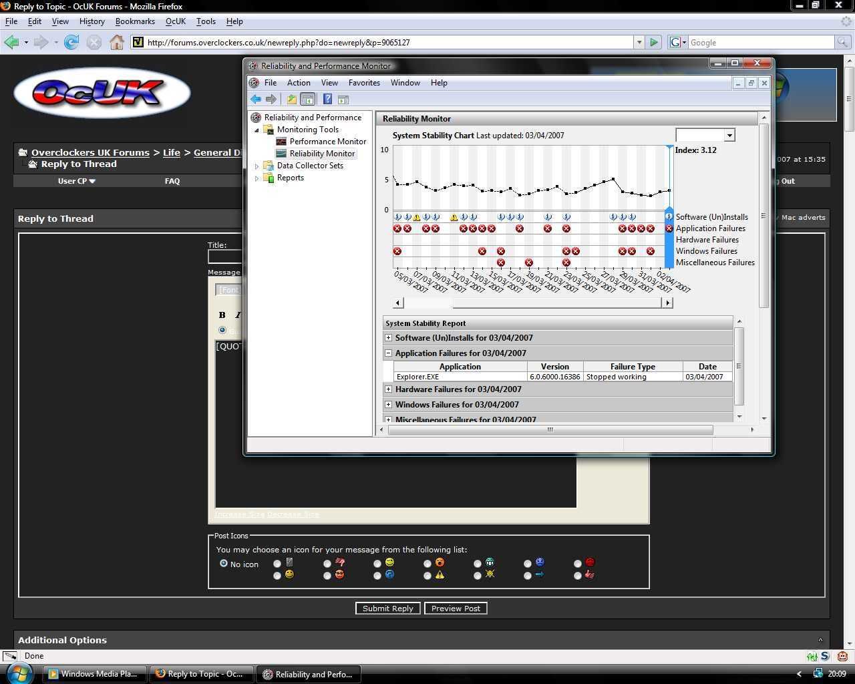Expand Software (Un)Installs for 03/04/2007
The width and height of the screenshot is (855, 684).
[x=388, y=338]
